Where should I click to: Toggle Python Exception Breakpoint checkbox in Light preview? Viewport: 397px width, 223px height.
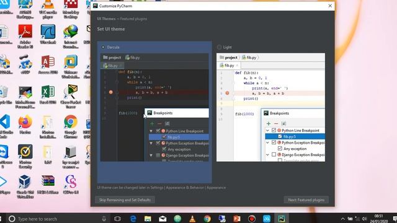(274, 142)
